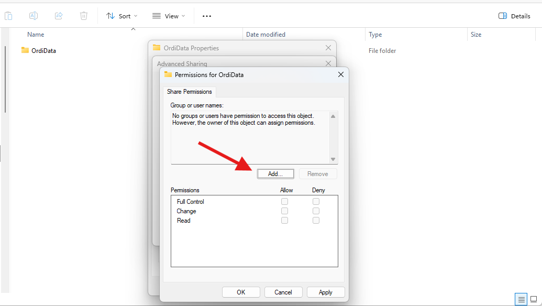Screen dimensions: 542x306
Task: Click folder icon in Permissions title bar
Action: [x=168, y=74]
